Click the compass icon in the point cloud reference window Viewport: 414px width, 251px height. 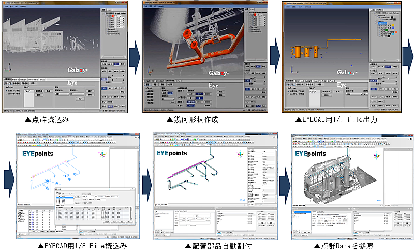click(x=377, y=156)
